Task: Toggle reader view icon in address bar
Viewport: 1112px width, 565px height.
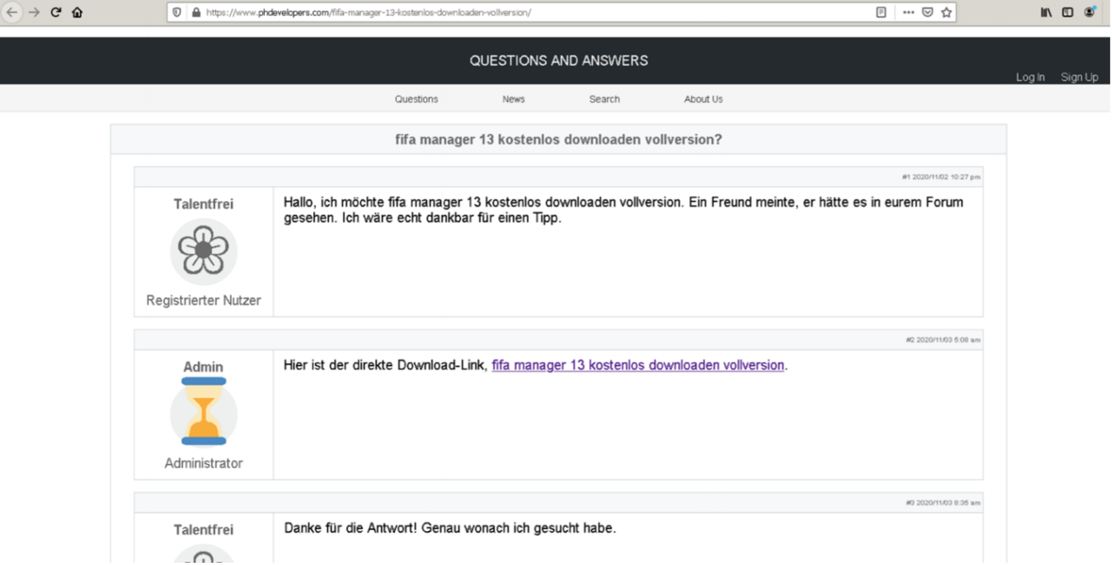Action: pyautogui.click(x=881, y=12)
